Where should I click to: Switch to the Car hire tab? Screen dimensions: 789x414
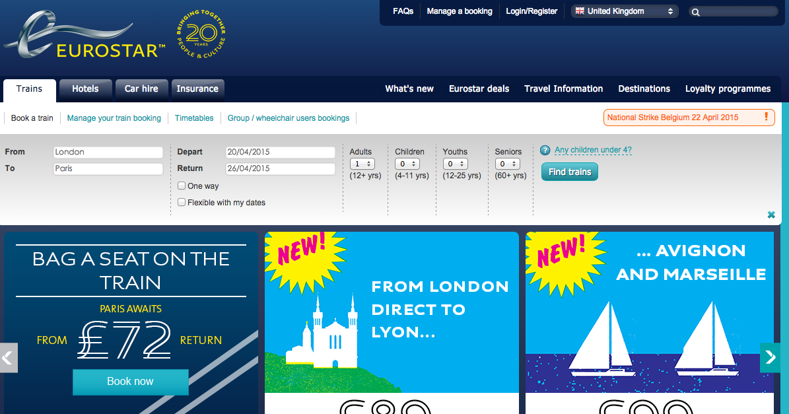pos(141,90)
